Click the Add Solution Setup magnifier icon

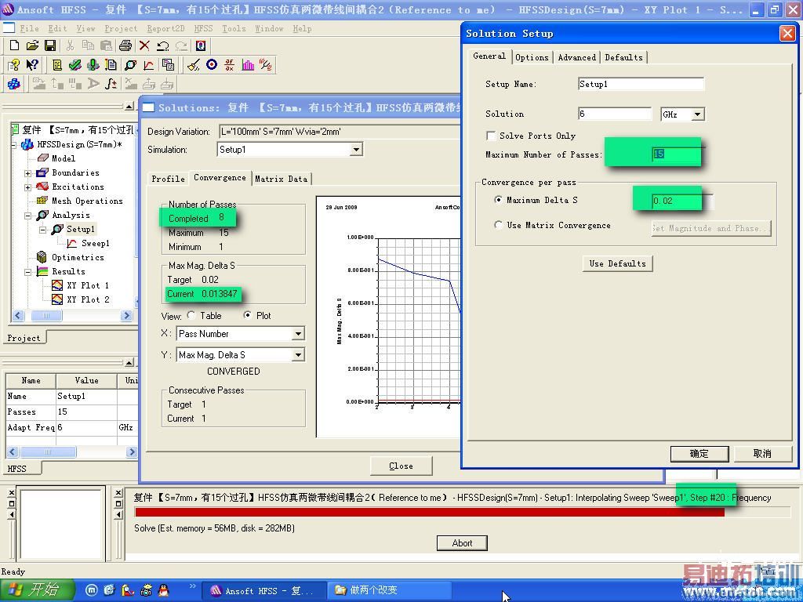click(131, 65)
